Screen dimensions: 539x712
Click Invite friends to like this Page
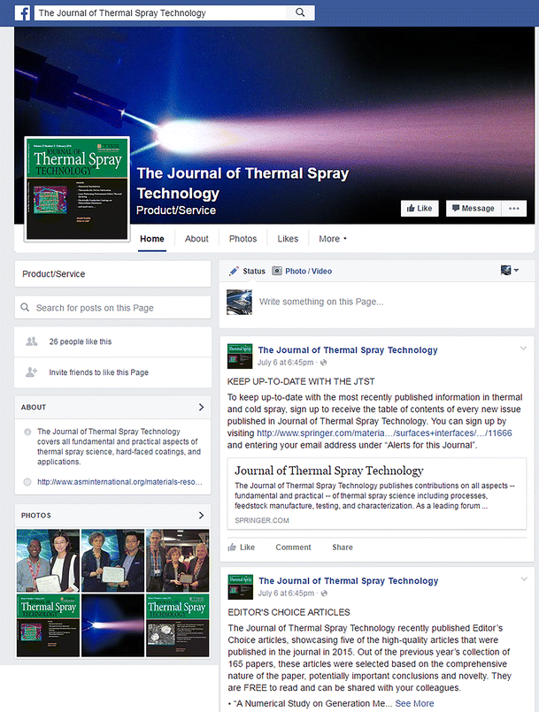point(98,372)
